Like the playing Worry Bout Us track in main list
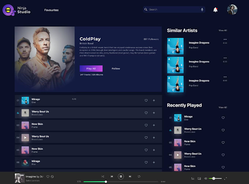The width and height of the screenshot is (249, 184). click(x=146, y=113)
